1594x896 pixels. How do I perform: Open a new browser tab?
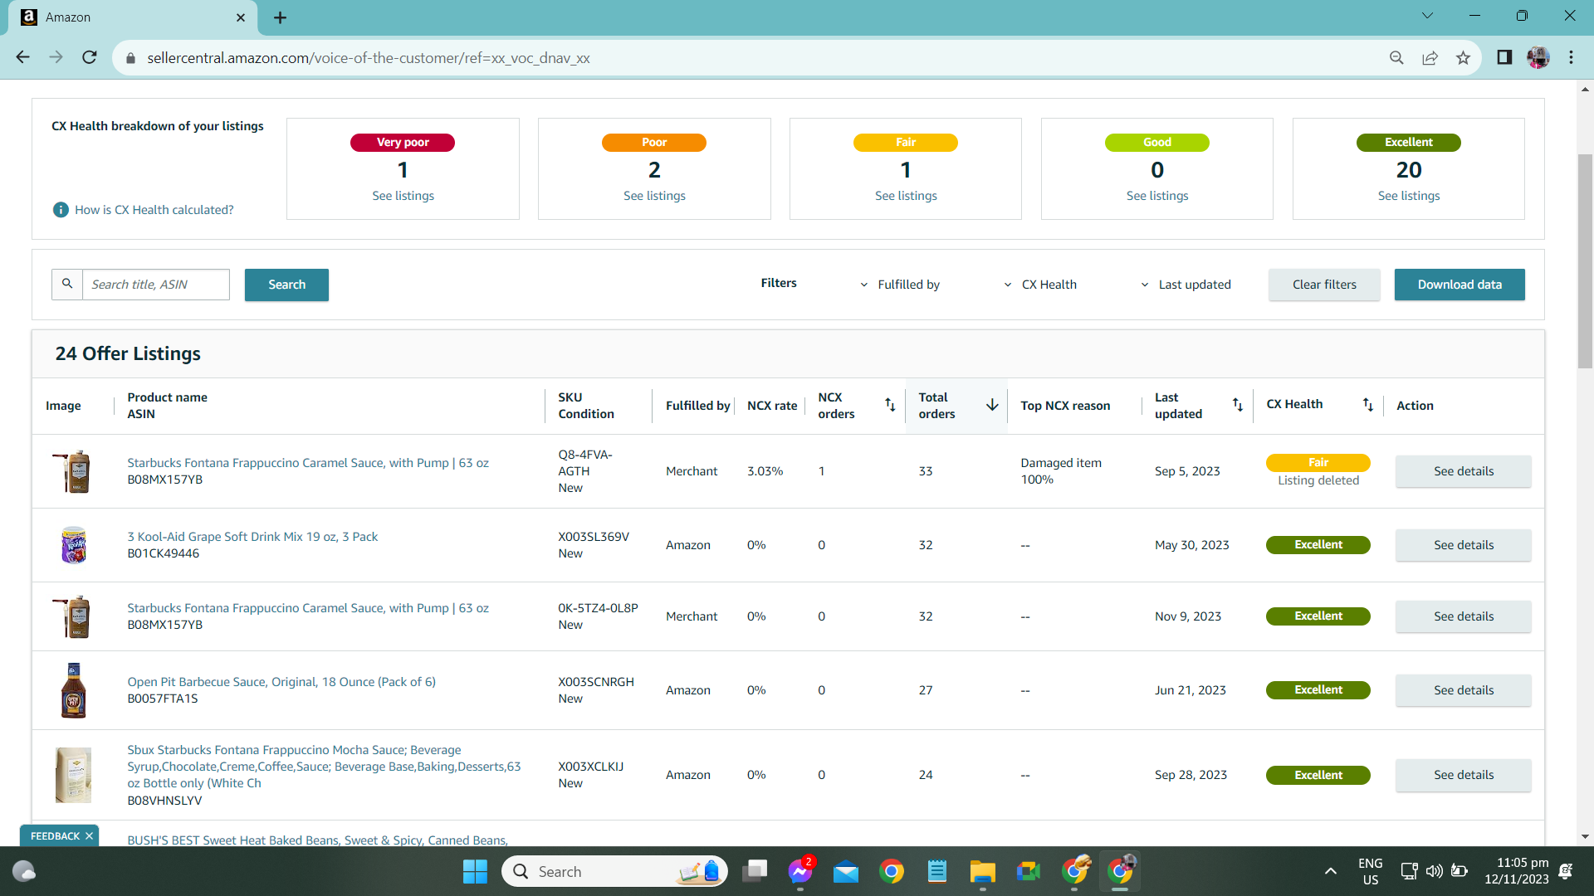(280, 17)
